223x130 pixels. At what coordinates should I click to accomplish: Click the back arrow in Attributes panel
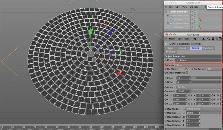[195, 39]
